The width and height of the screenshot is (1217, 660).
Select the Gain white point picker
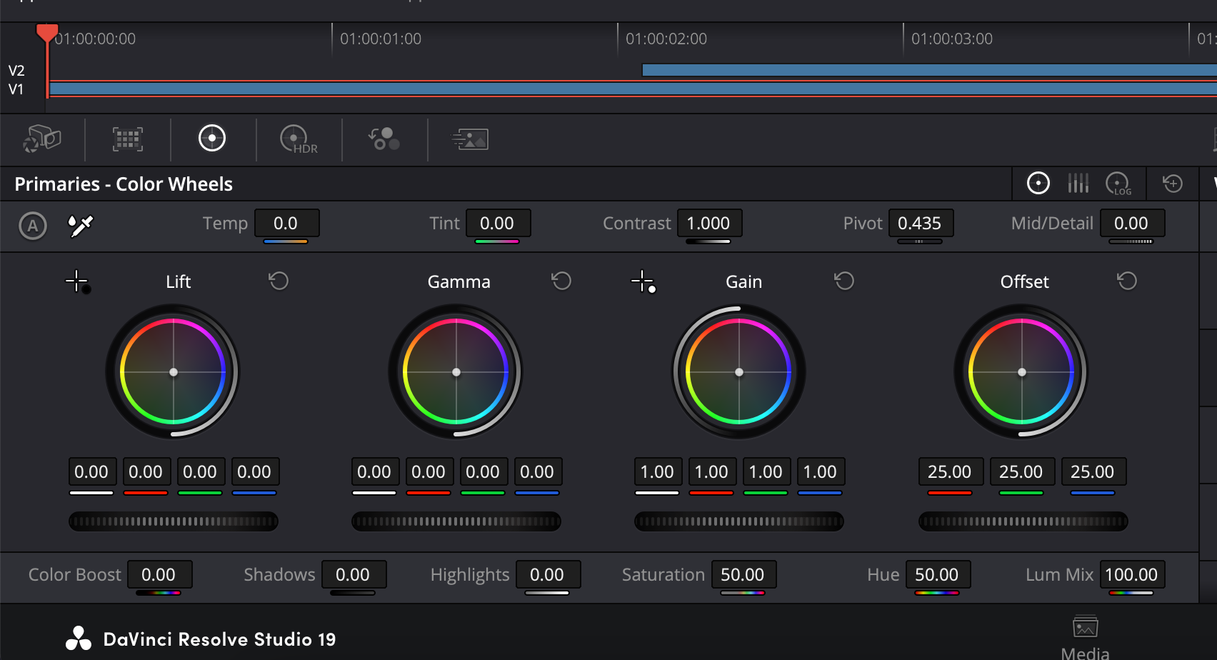643,281
